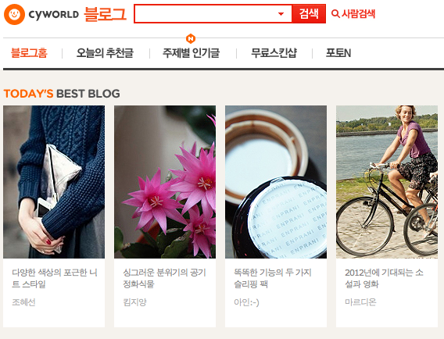This screenshot has height=339, width=444.
Task: Open the 포토N tab
Action: 338,53
